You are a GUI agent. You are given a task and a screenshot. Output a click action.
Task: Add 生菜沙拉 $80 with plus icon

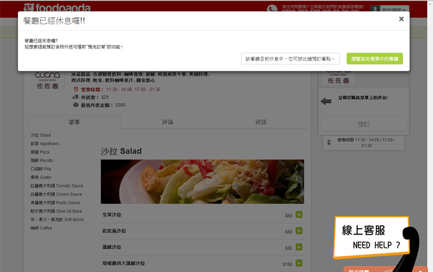pos(299,214)
